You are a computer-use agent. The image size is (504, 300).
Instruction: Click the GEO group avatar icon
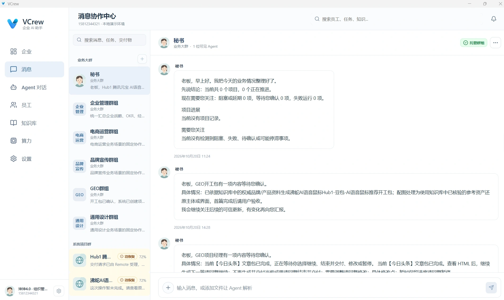click(80, 195)
